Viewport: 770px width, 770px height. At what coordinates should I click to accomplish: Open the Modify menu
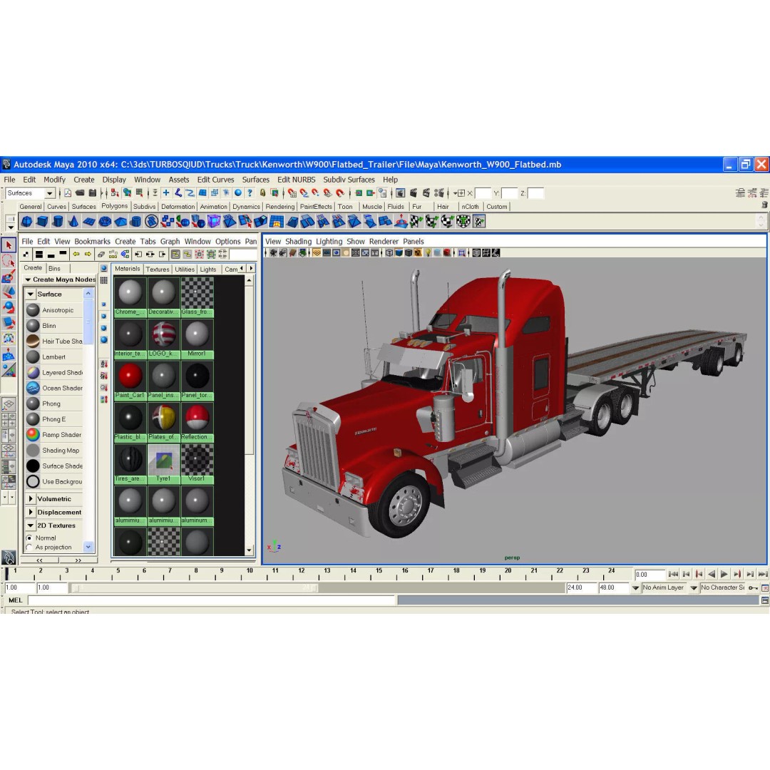54,180
